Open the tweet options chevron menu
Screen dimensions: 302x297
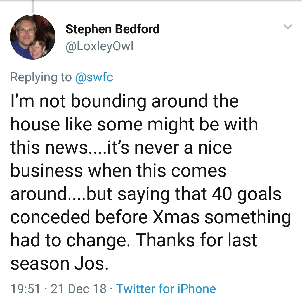click(287, 27)
